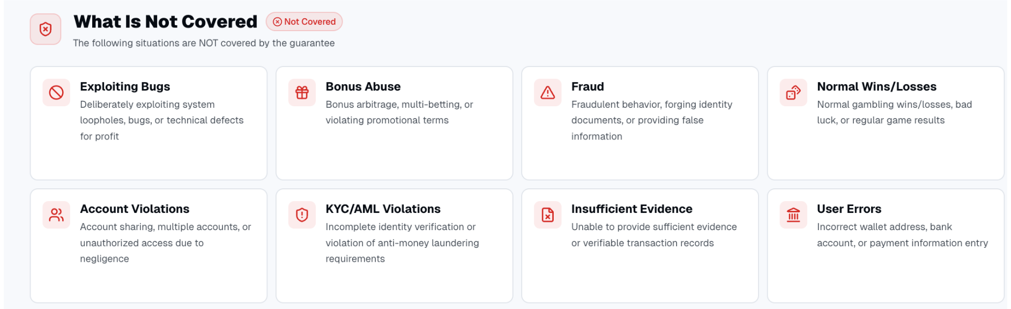Image resolution: width=1011 pixels, height=309 pixels.
Task: Click the dice icon on Normal Wins/Losses card
Action: [x=793, y=92]
